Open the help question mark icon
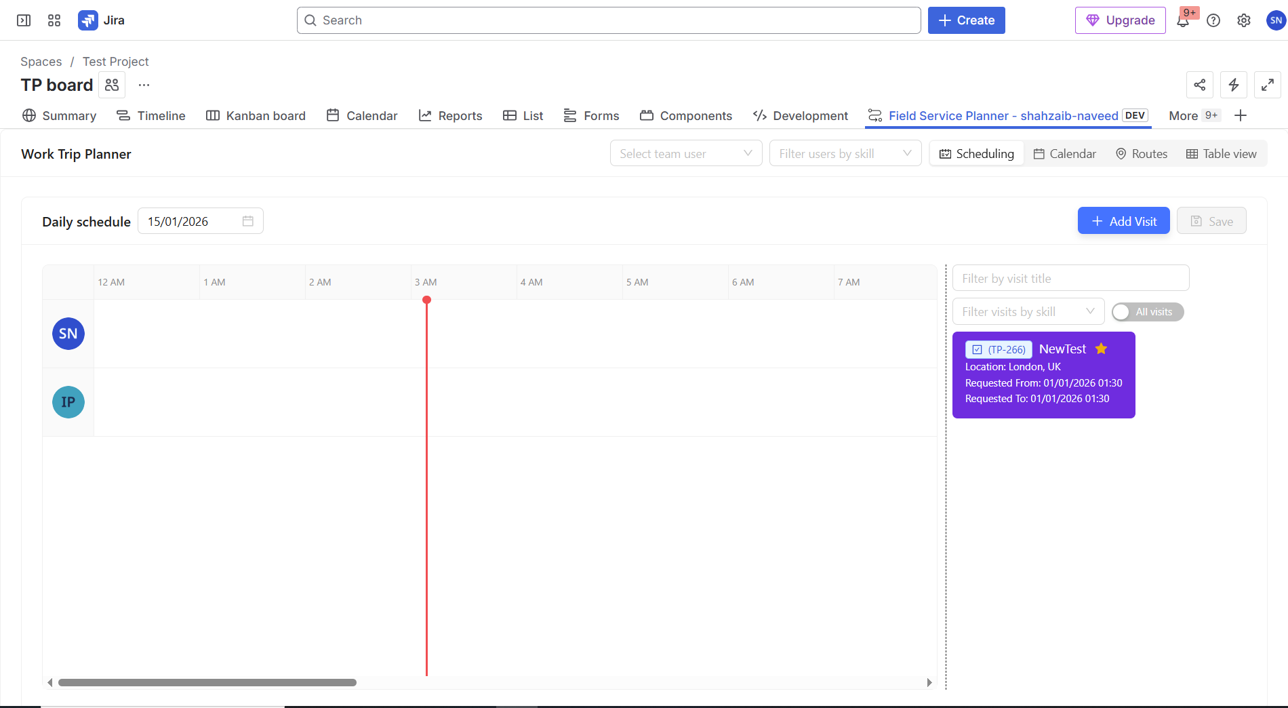Image resolution: width=1288 pixels, height=708 pixels. (1213, 20)
